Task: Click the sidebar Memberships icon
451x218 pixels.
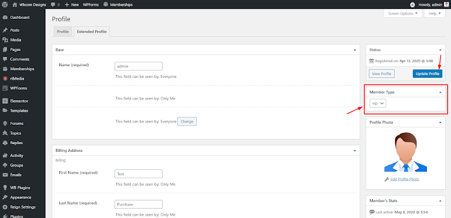Action: [x=5, y=69]
